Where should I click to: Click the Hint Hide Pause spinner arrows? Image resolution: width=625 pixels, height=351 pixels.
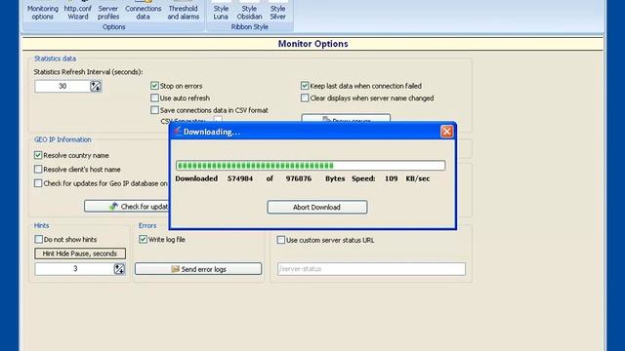[119, 269]
